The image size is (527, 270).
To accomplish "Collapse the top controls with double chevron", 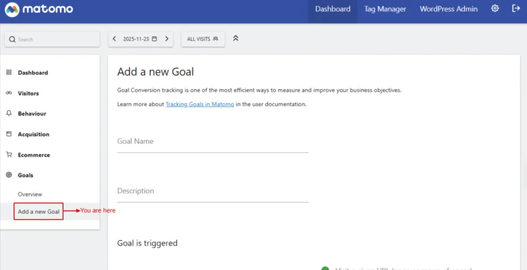I will [236, 38].
